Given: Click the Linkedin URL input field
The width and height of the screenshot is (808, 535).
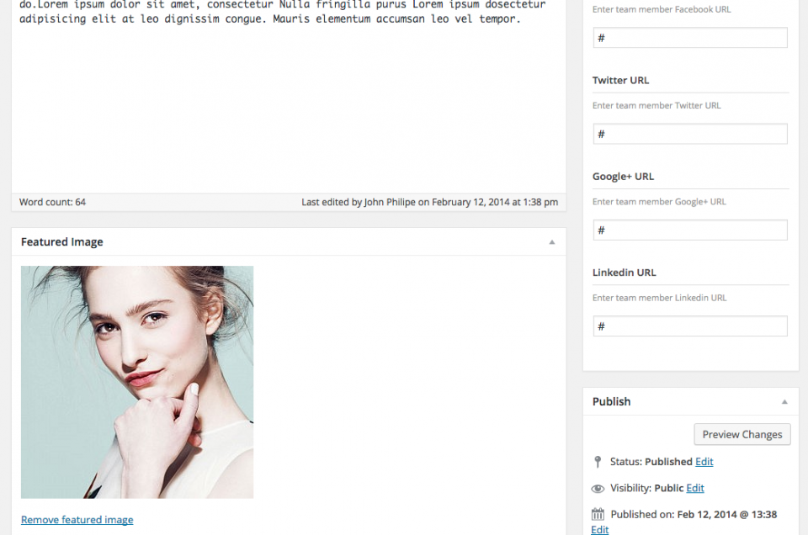Looking at the screenshot, I should coord(690,326).
